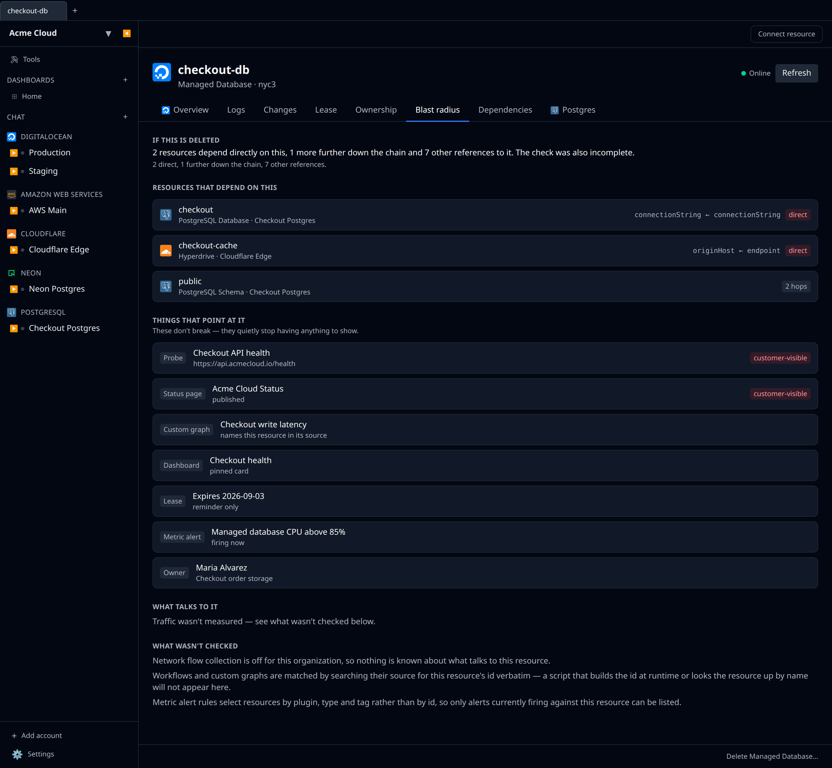Open Settings via the gear icon
The width and height of the screenshot is (832, 768).
(x=17, y=754)
